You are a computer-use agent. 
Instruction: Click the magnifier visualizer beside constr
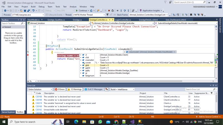point(96,63)
